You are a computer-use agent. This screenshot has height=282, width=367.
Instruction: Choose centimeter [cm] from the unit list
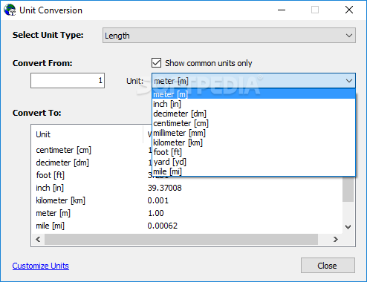253,123
